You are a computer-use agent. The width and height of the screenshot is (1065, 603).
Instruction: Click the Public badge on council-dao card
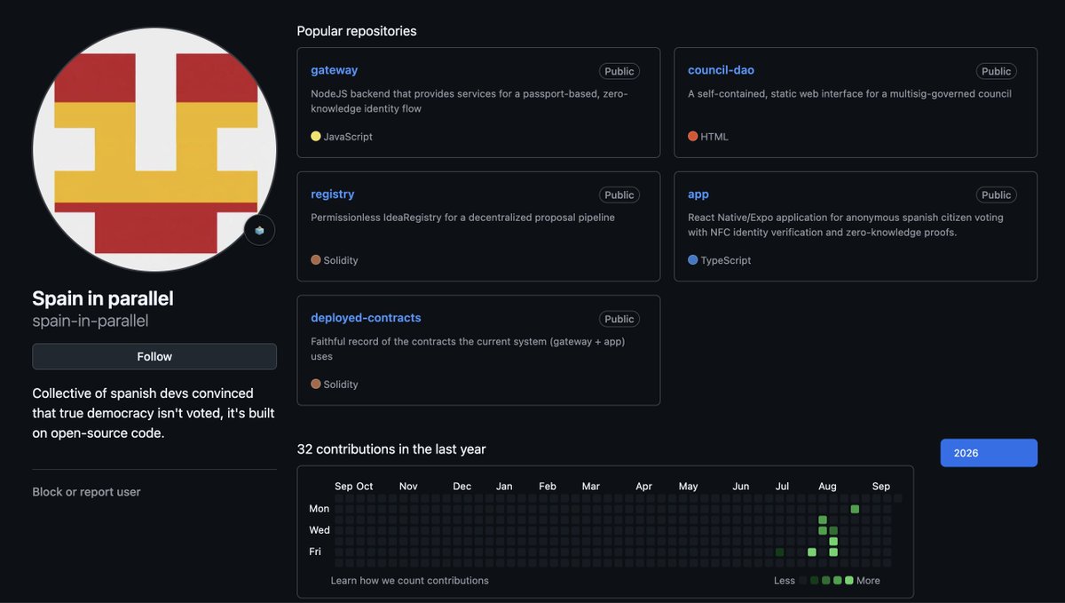(x=997, y=71)
